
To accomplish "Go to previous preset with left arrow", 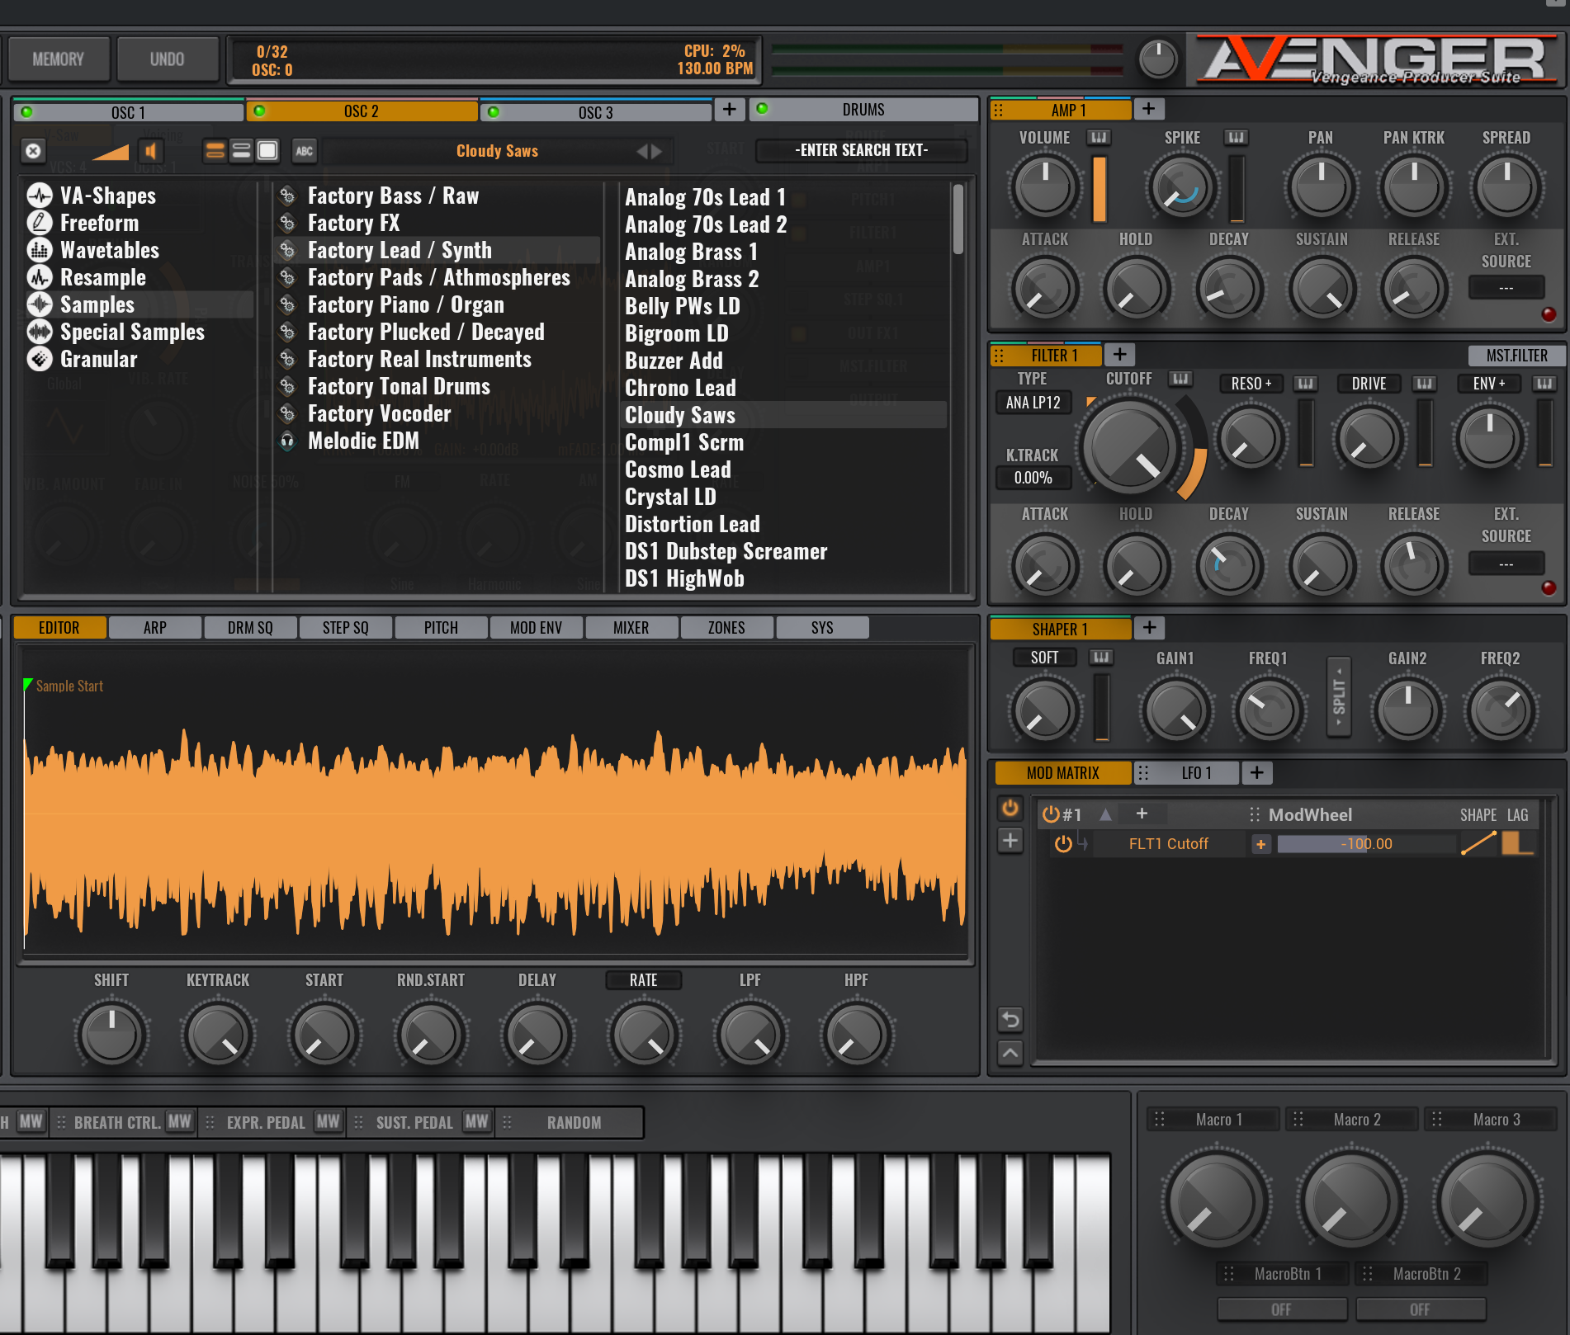I will [642, 151].
